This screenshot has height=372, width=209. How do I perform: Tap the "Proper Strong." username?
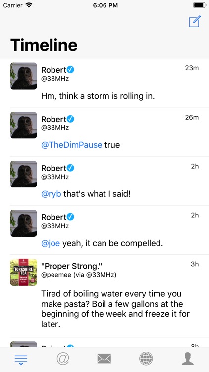point(71,266)
